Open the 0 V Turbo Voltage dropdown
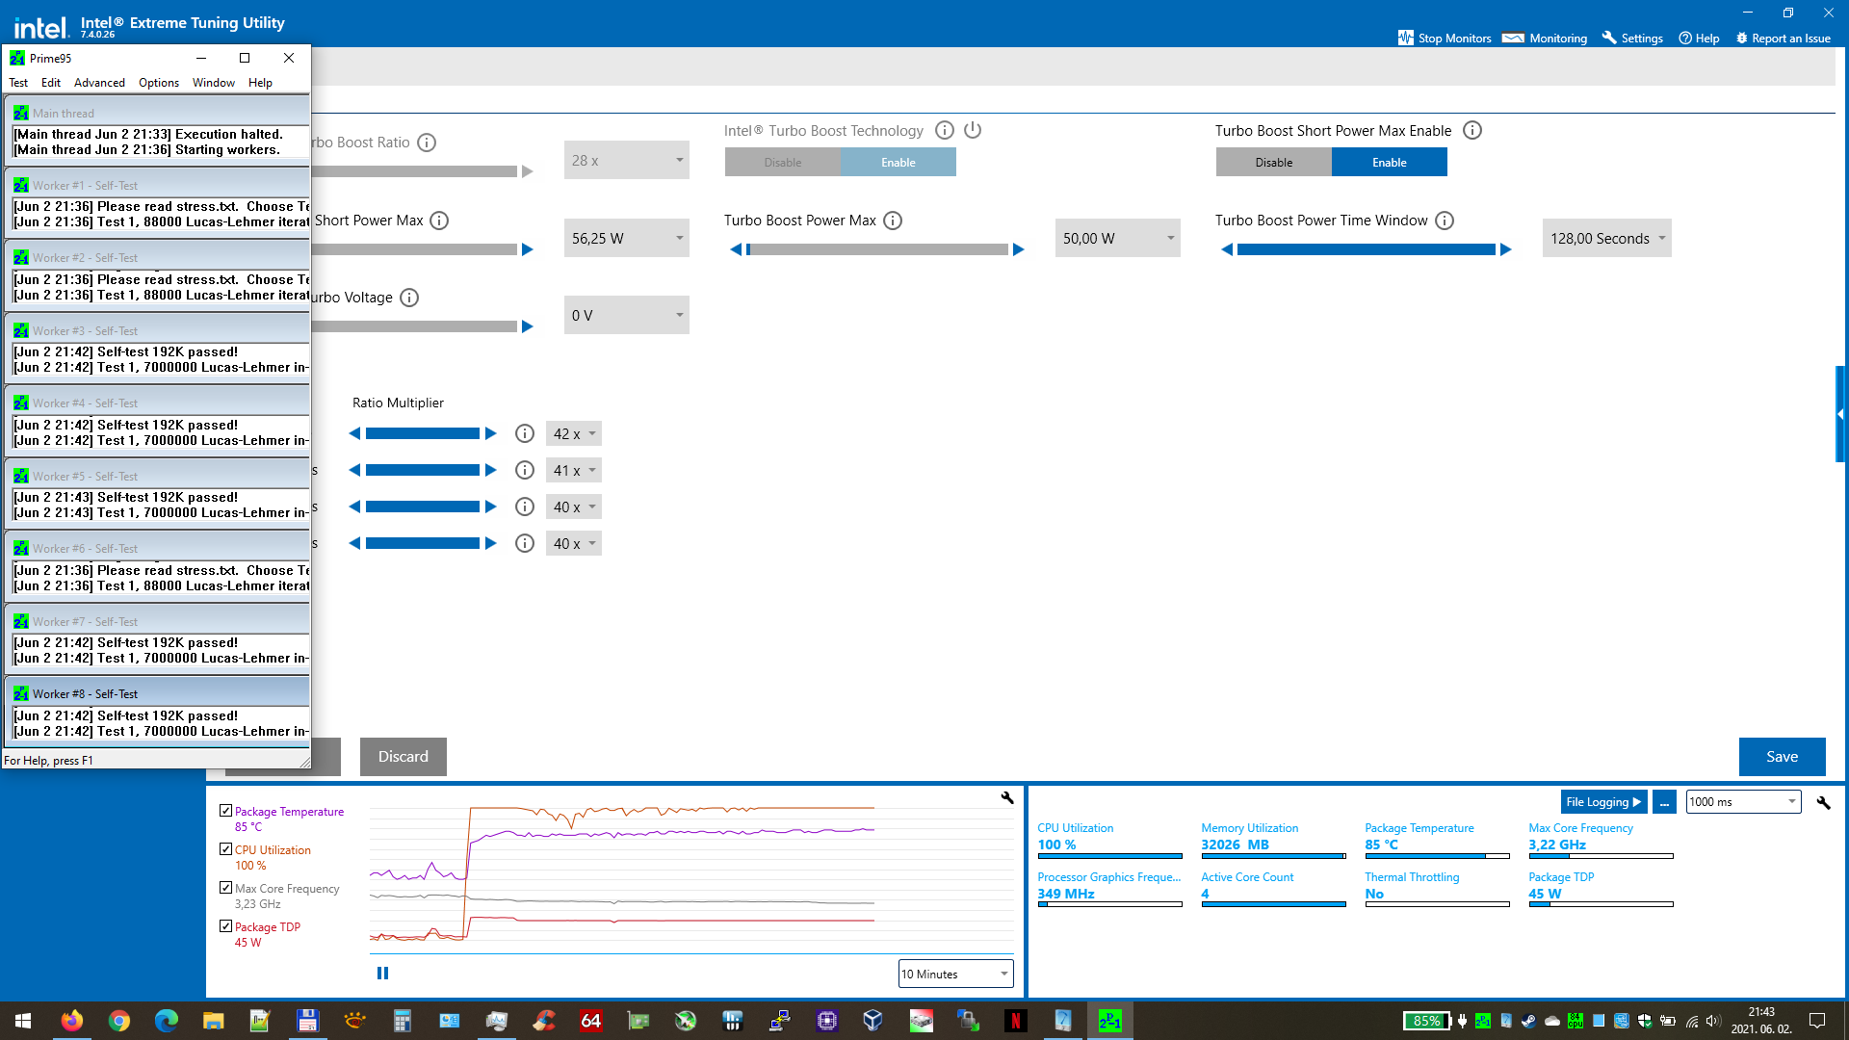 pyautogui.click(x=627, y=315)
